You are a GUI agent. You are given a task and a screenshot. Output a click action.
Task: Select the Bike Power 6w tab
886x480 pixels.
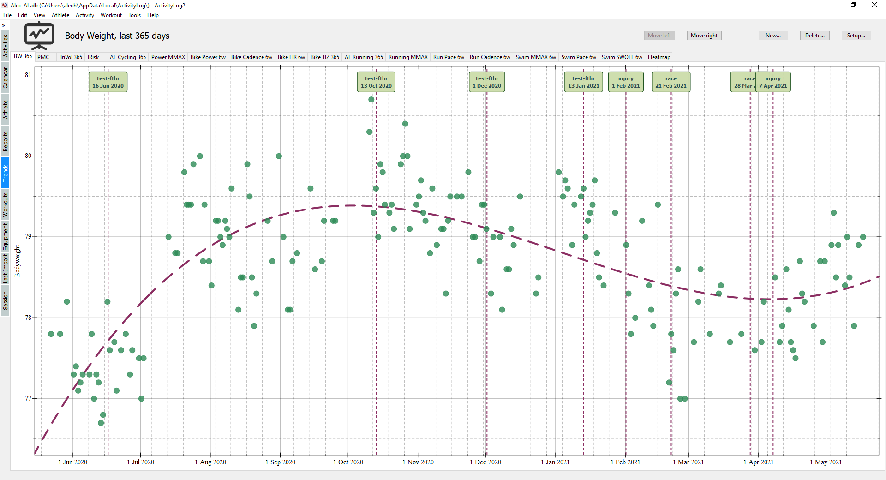coord(208,57)
